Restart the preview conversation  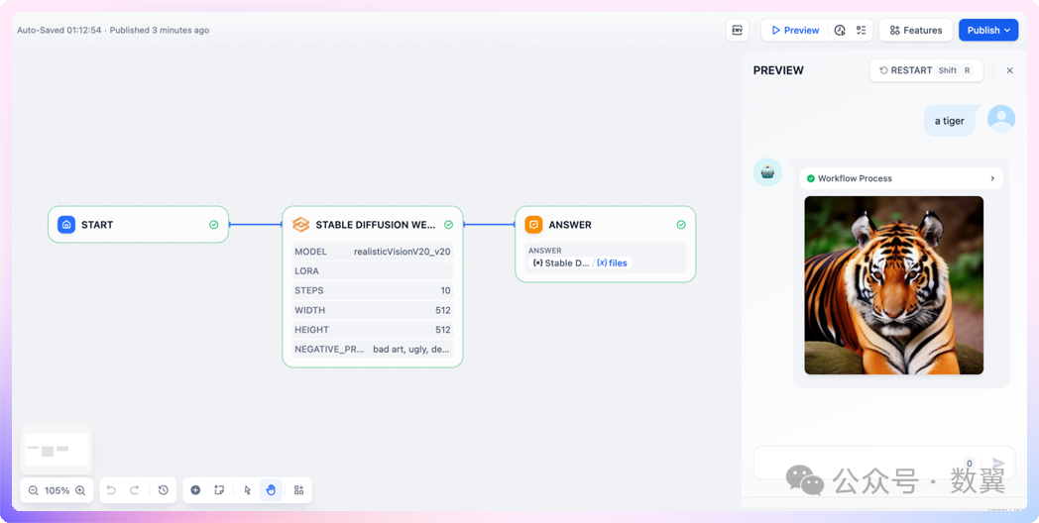tap(926, 70)
